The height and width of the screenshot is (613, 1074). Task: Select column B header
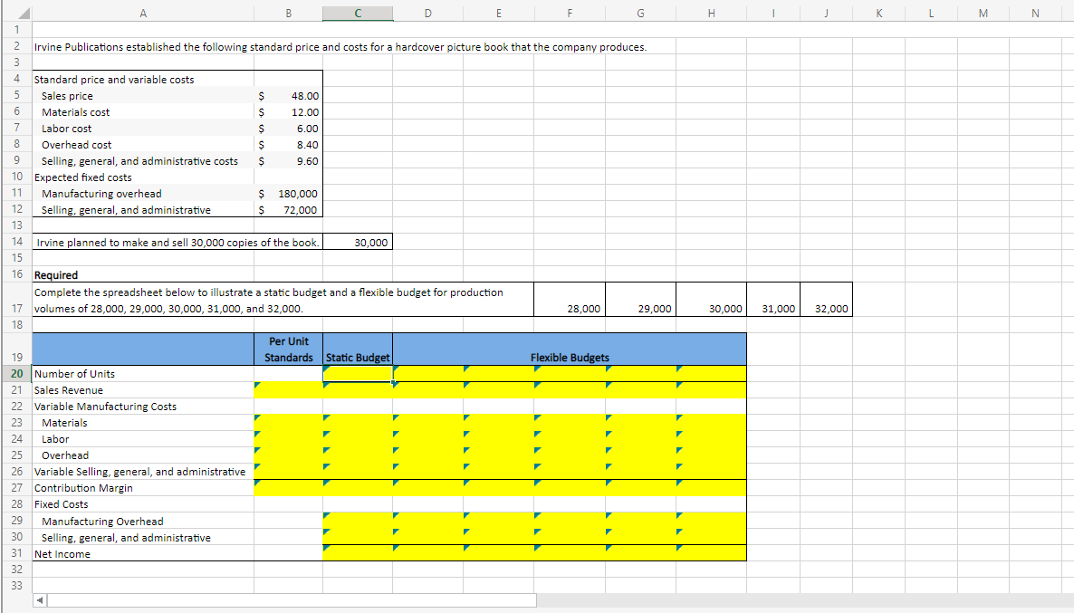(x=288, y=13)
